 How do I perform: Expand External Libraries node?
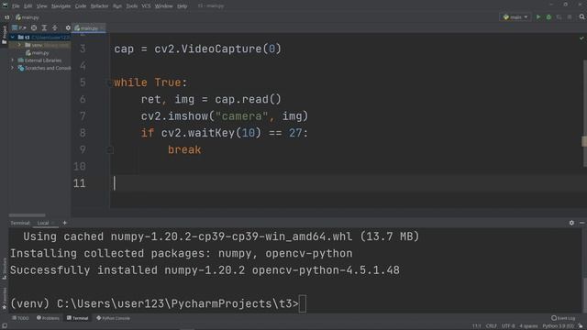13,60
